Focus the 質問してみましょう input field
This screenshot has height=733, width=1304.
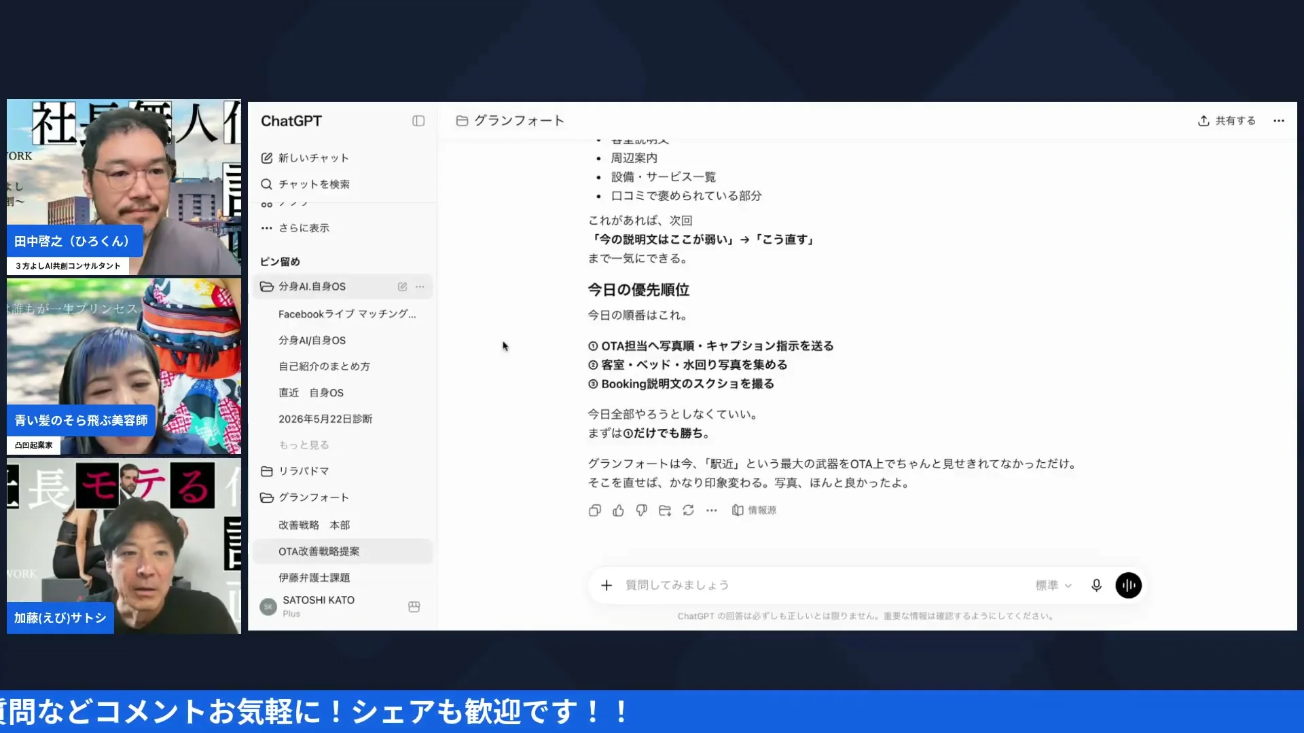tap(822, 585)
